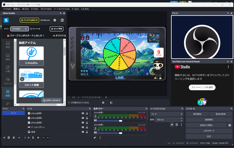Open the ドック(D) menu
This screenshot has height=148, width=234.
[35, 9]
